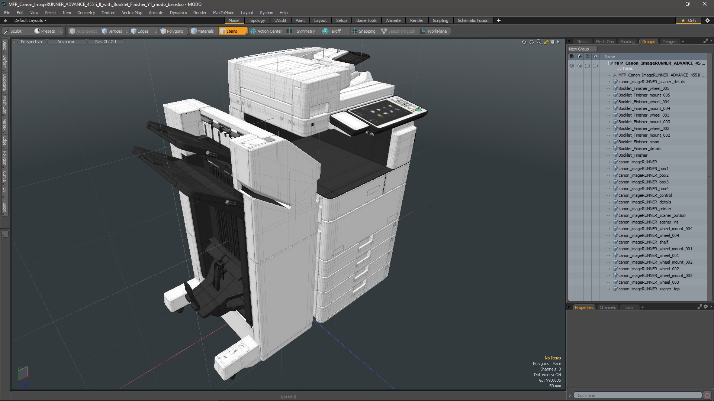Click the Groups panel side arrow
The height and width of the screenshot is (401, 714).
pos(711,41)
